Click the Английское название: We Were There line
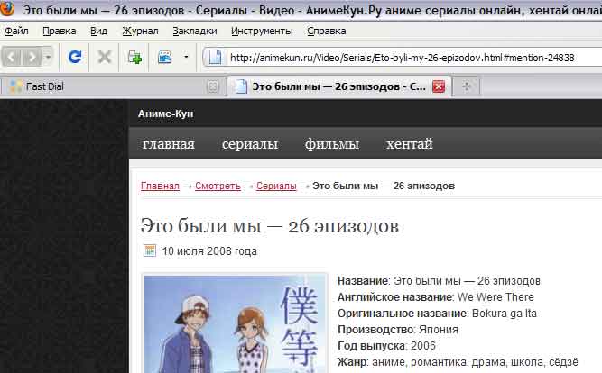Screen dimensions: 602x373 [436, 297]
